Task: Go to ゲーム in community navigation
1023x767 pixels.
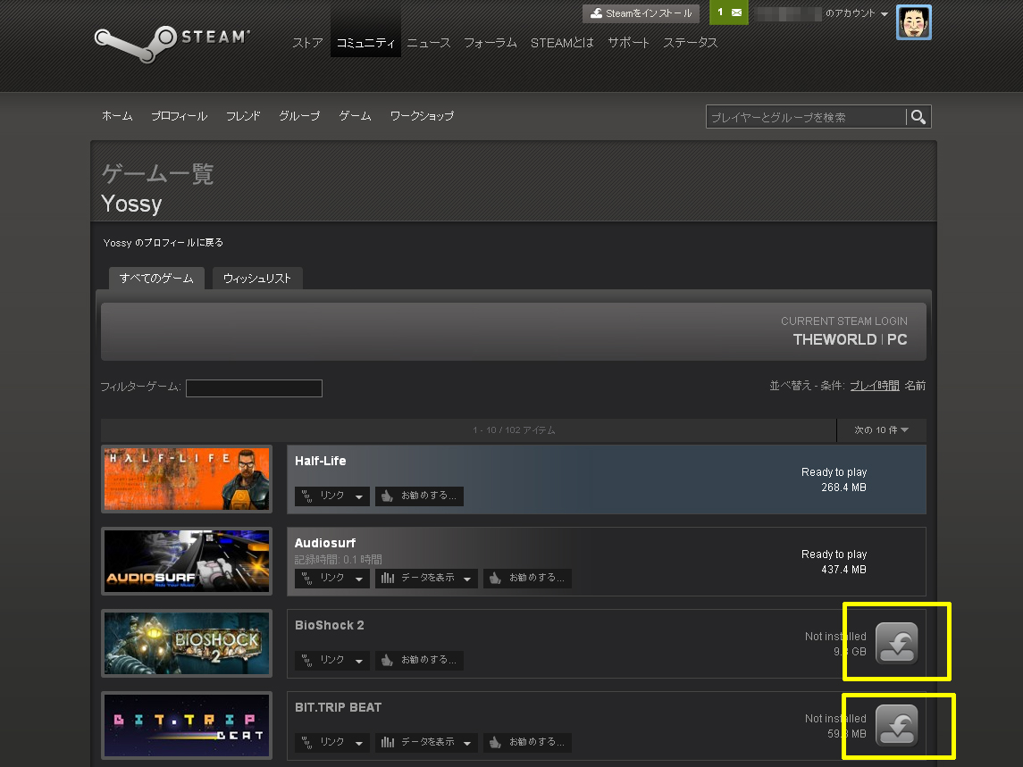Action: pyautogui.click(x=355, y=115)
